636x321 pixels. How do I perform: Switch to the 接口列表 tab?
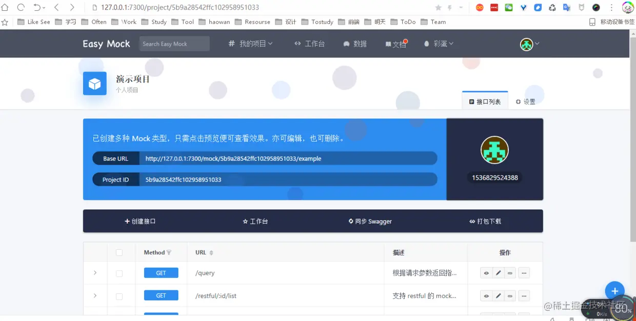point(485,101)
